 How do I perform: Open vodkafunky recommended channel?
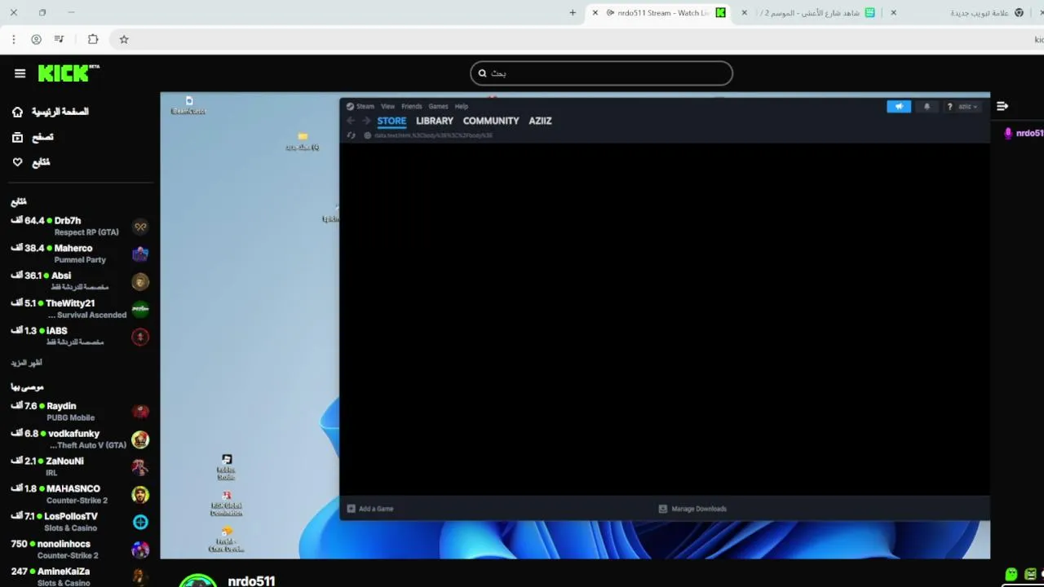pos(80,439)
